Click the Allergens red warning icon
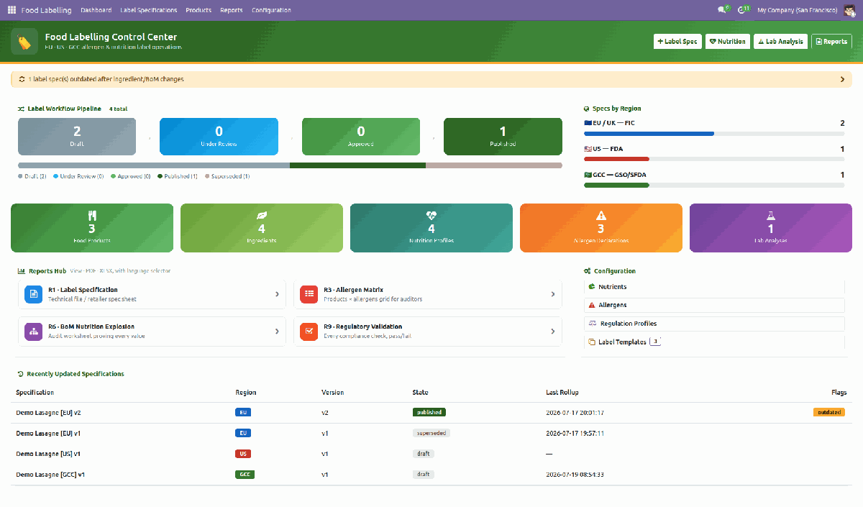The image size is (863, 507). coord(592,305)
